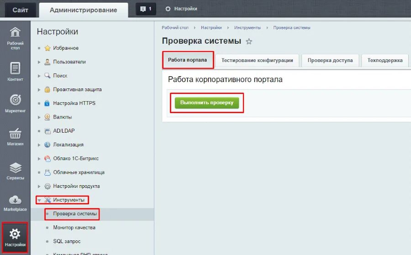
Task: Select the Тестирование конфигурации tab
Action: click(257, 61)
